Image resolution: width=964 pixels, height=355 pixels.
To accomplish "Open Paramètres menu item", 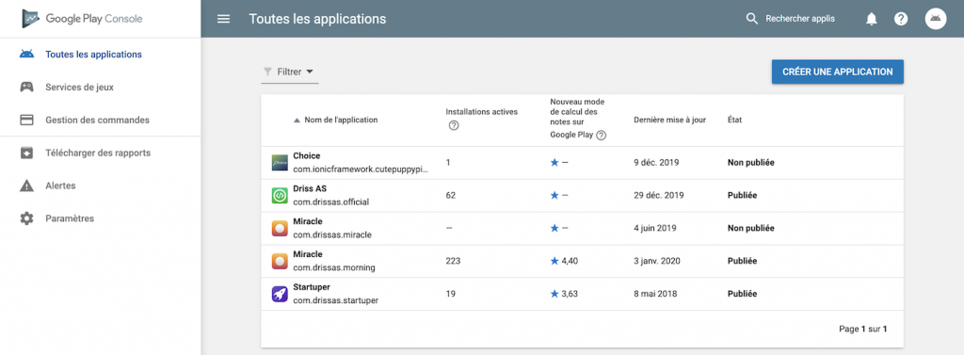I will (x=70, y=218).
